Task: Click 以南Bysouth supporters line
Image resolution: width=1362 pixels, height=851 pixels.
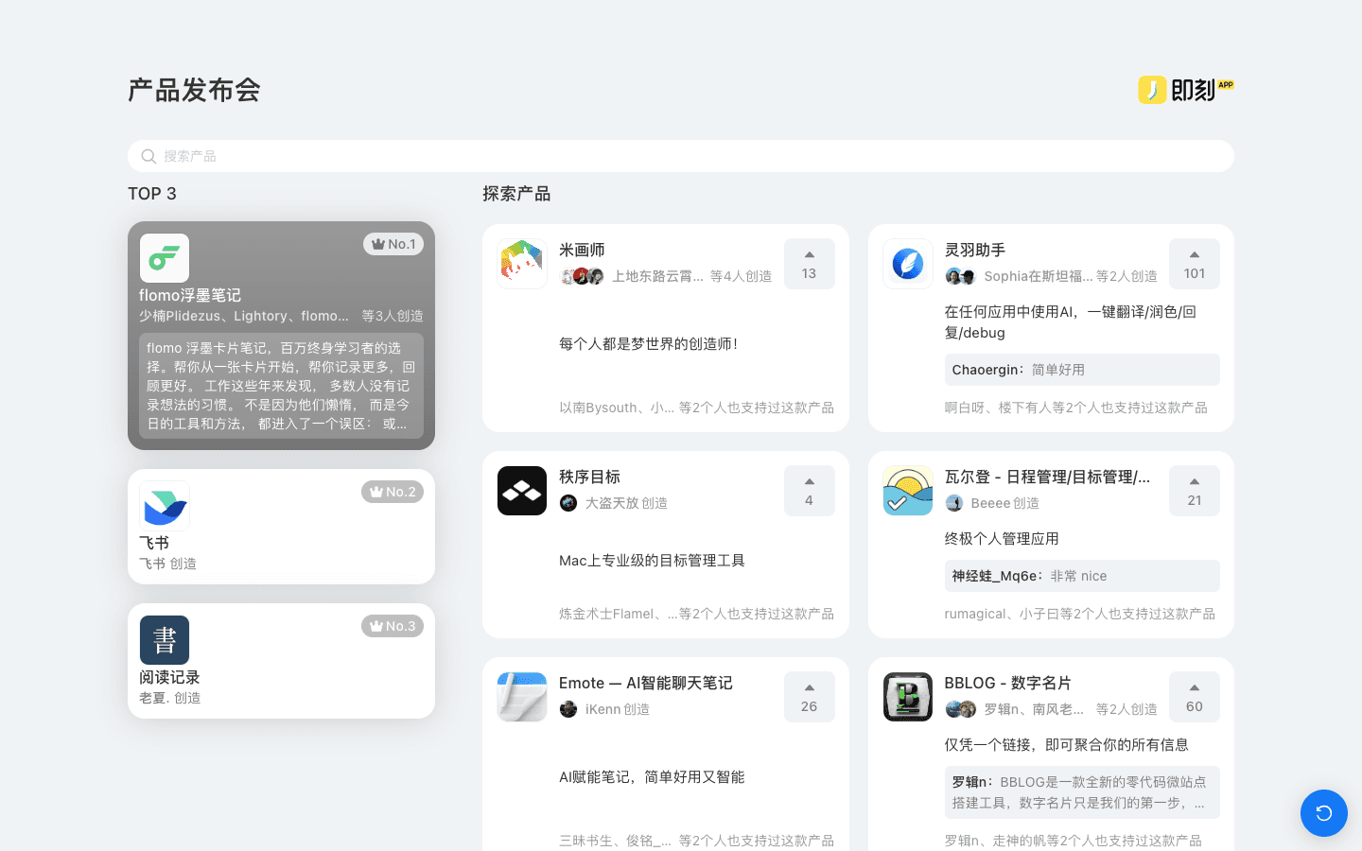Action: [696, 408]
